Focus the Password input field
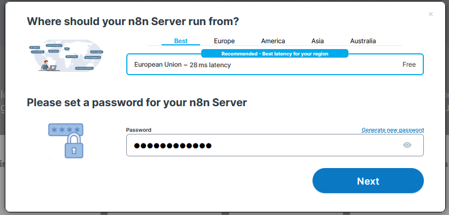Image resolution: width=449 pixels, height=215 pixels. [x=275, y=145]
